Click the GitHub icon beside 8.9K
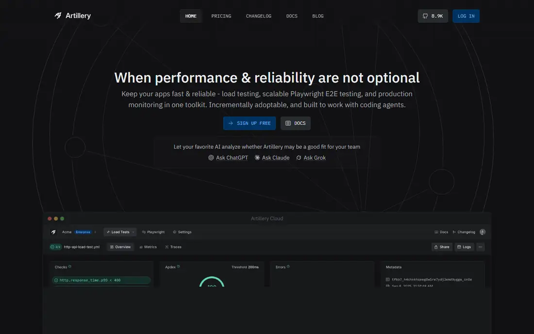 point(425,16)
